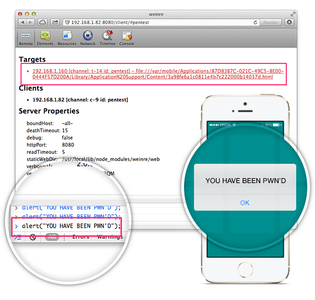Toggle the console drawer icon
315x300 pixels.
(x=18, y=237)
